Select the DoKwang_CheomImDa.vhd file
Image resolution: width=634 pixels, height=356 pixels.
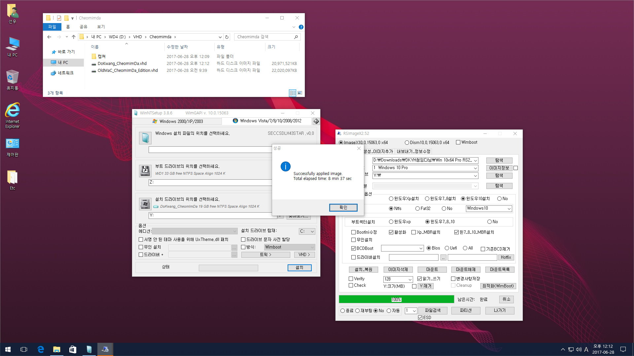click(122, 64)
